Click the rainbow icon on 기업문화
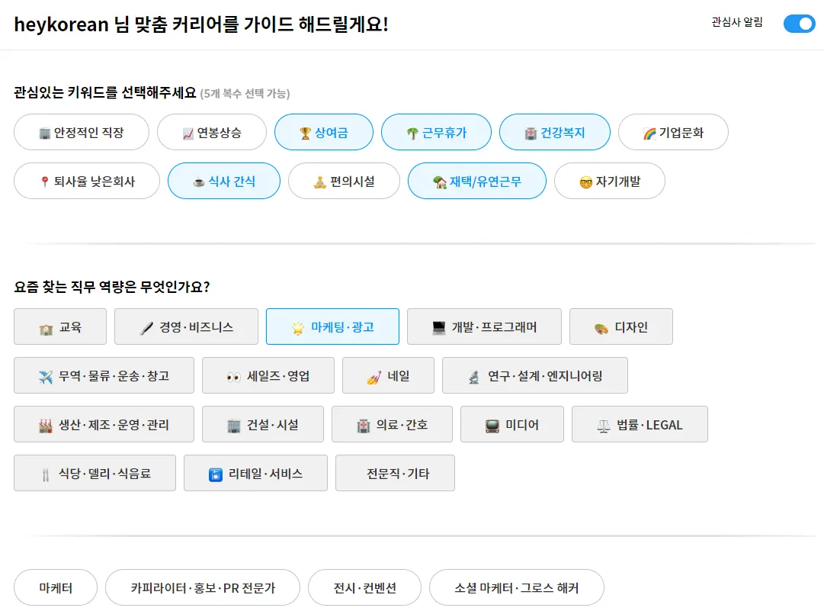 (649, 133)
